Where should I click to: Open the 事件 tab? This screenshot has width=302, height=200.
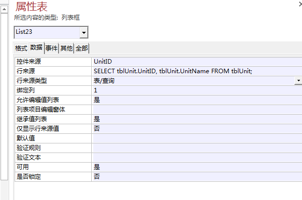pos(51,48)
